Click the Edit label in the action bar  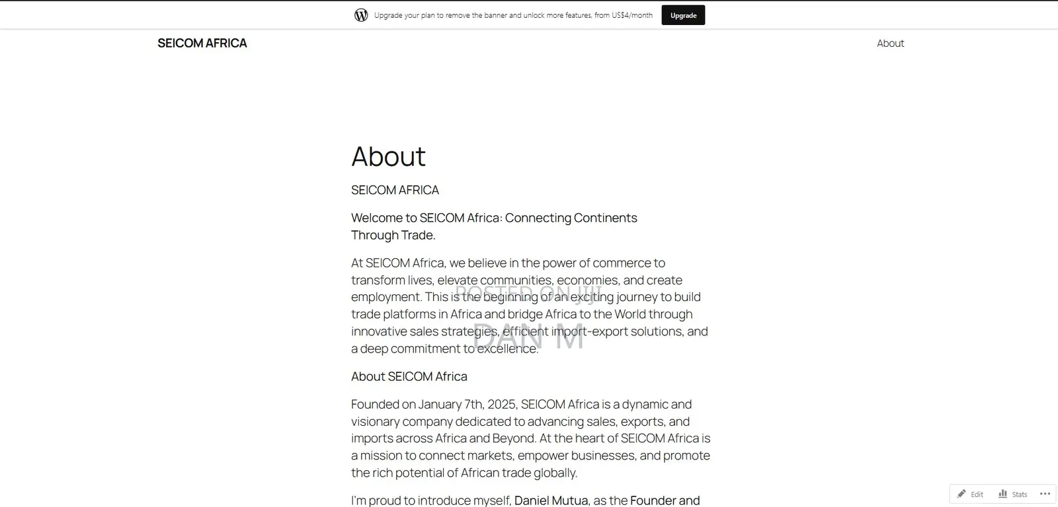[977, 494]
